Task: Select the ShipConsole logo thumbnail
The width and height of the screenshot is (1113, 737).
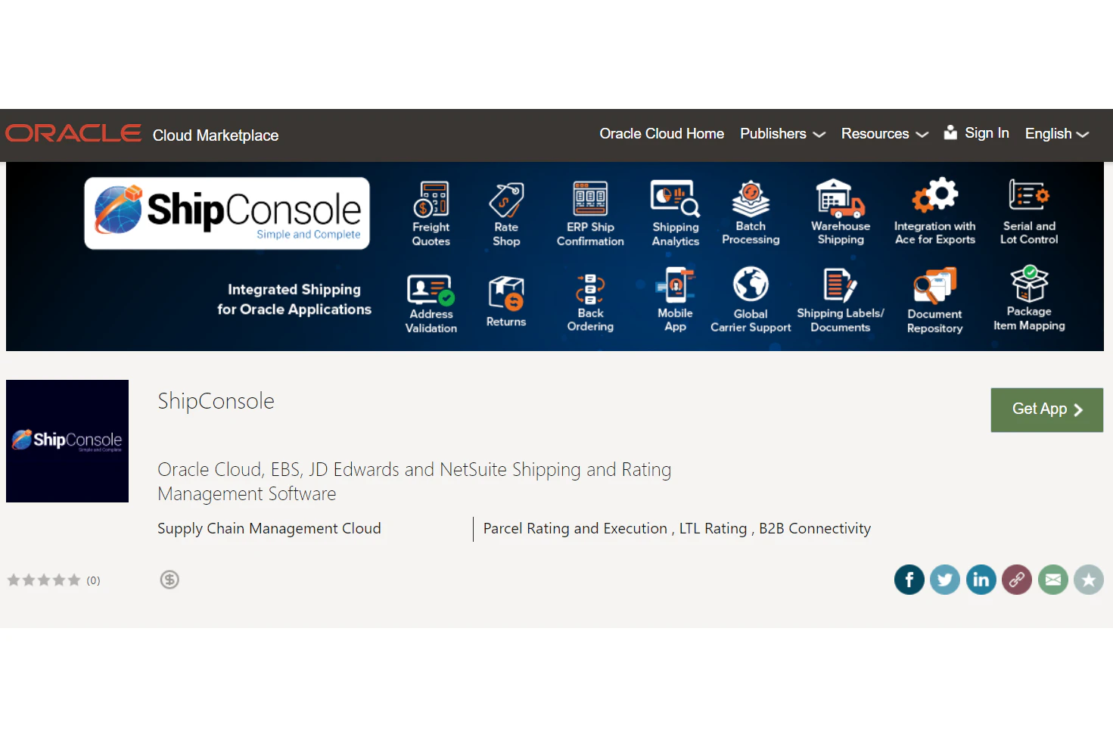Action: pos(67,440)
